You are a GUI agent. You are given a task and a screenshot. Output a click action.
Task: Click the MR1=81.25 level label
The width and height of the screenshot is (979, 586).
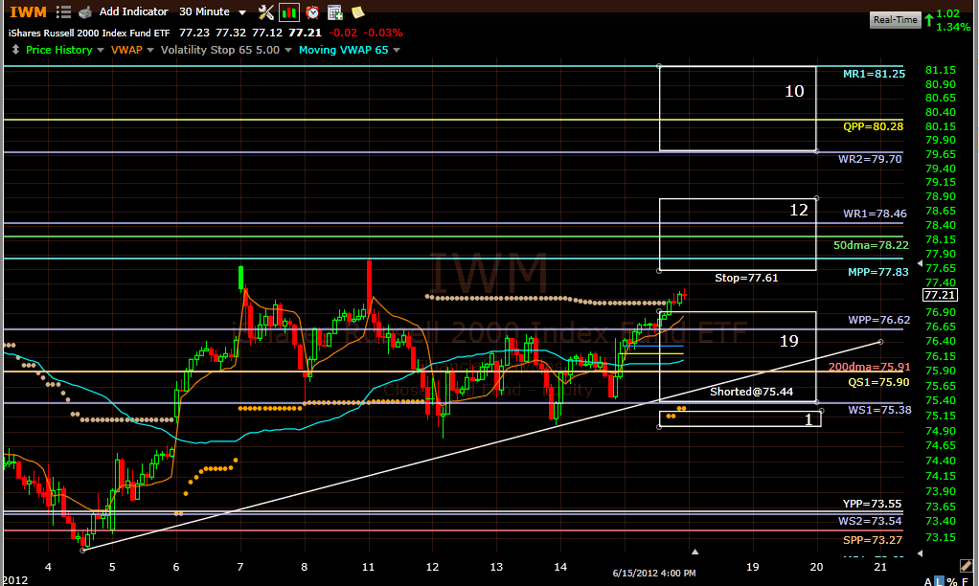(874, 74)
